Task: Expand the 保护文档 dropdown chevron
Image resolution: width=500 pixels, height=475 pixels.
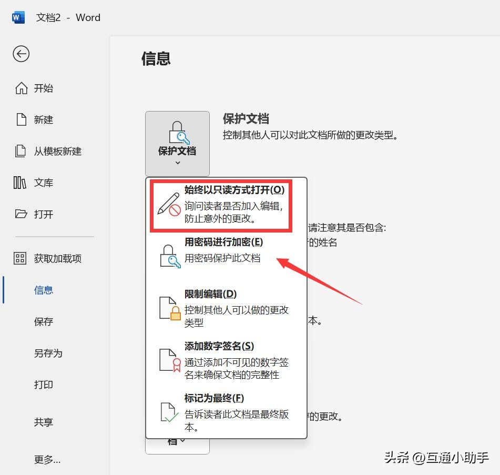Action: [x=178, y=163]
